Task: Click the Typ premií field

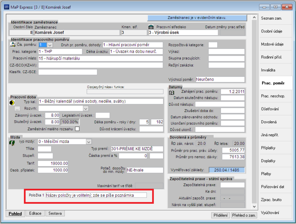Action: tap(137, 149)
